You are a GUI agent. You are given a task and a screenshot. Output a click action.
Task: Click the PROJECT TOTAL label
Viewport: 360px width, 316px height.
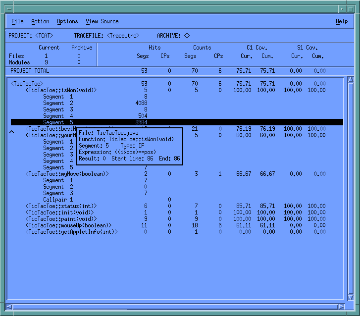tap(30, 71)
